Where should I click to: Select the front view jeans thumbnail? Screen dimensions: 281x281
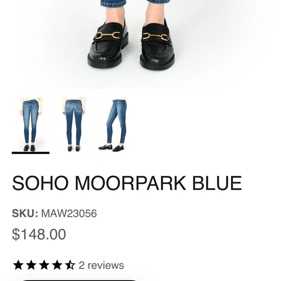coord(31,125)
